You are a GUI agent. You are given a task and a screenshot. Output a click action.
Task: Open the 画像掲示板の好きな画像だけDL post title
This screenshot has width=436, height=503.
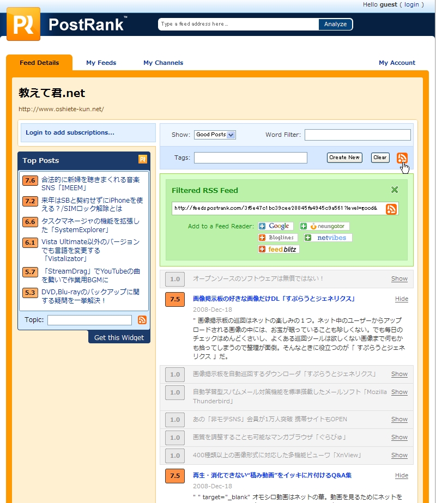274,299
